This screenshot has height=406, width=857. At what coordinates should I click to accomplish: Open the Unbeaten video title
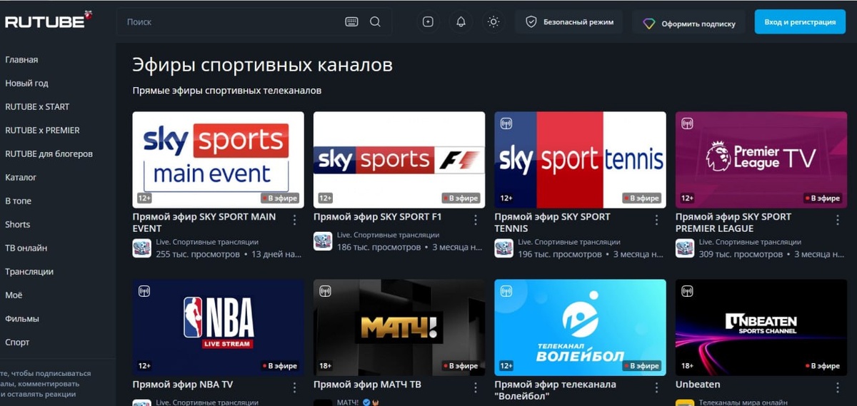click(698, 385)
